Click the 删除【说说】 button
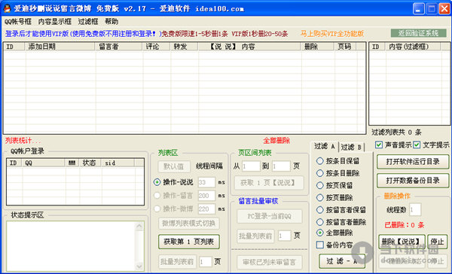 coord(402,242)
